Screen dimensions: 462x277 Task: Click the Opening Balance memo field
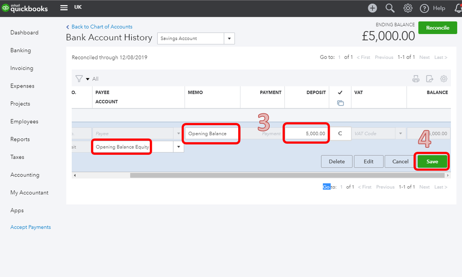[x=211, y=133]
